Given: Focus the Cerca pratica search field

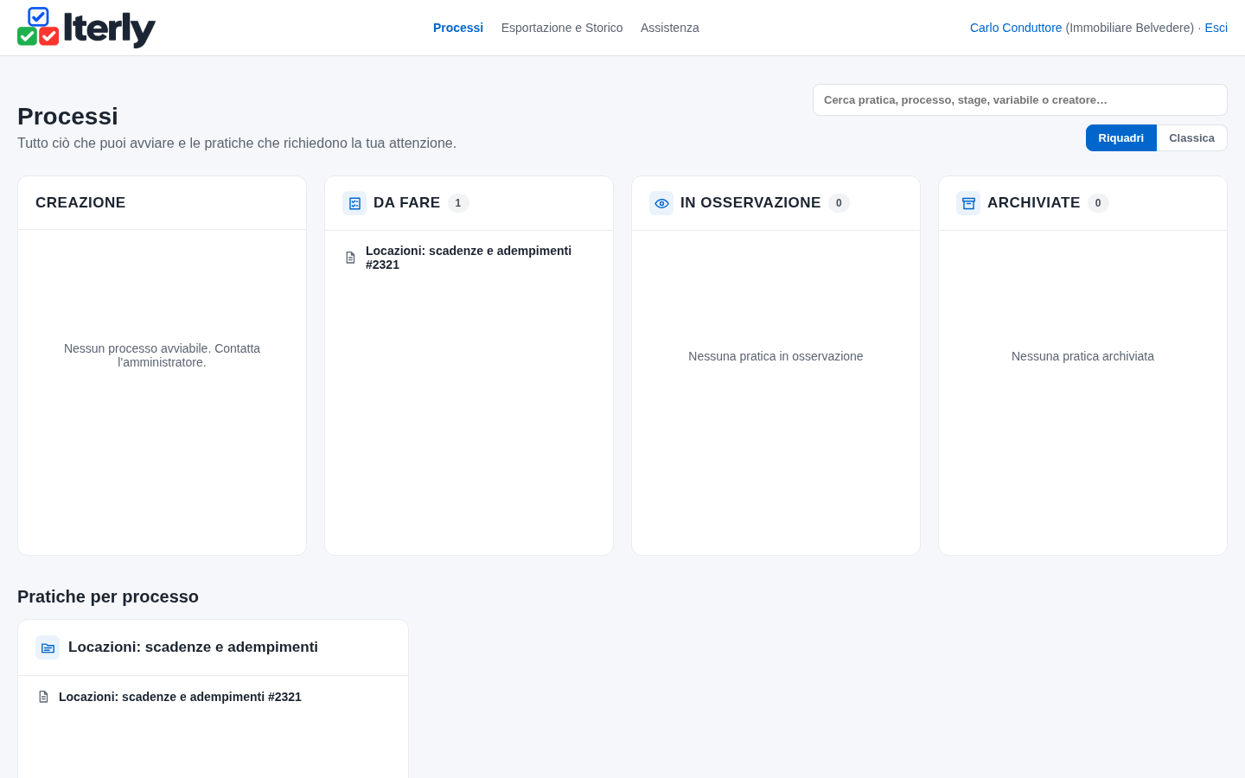Looking at the screenshot, I should 1020,100.
